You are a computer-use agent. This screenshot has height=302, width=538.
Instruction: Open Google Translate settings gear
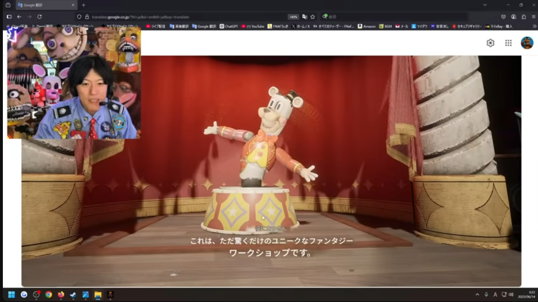(490, 43)
